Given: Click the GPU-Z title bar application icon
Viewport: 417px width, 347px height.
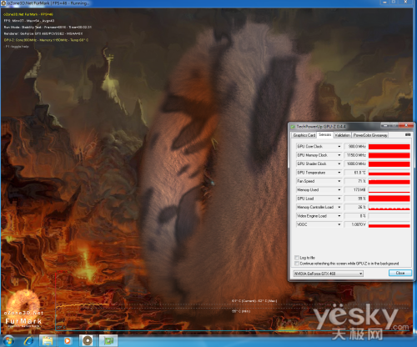Looking at the screenshot, I should 293,127.
